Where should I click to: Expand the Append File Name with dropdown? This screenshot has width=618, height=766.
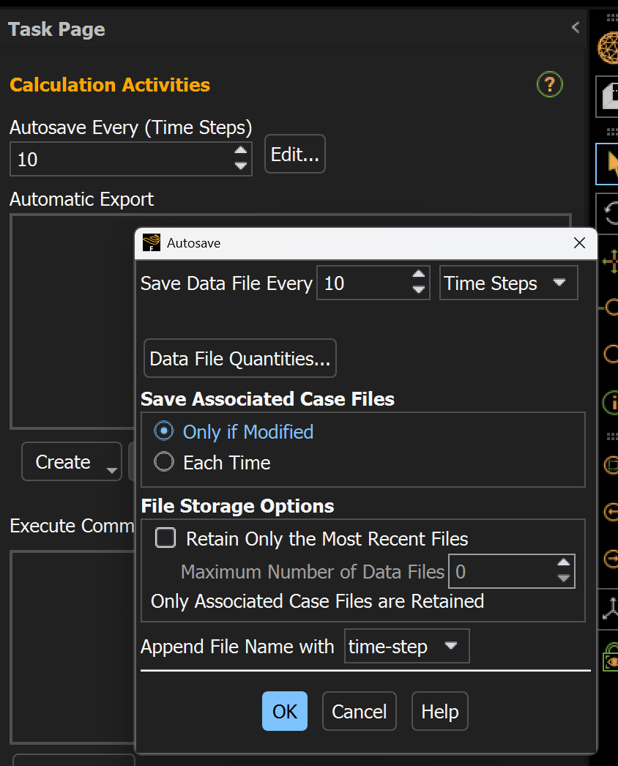[x=406, y=647]
